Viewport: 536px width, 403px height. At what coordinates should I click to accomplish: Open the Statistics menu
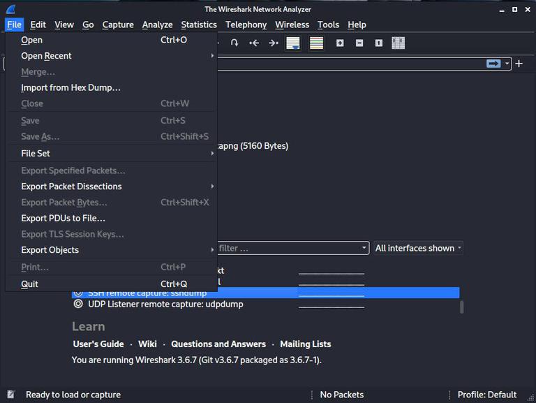199,24
